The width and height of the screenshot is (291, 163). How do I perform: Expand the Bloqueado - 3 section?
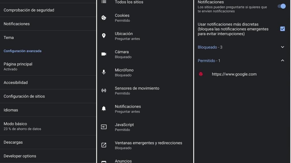(x=282, y=47)
